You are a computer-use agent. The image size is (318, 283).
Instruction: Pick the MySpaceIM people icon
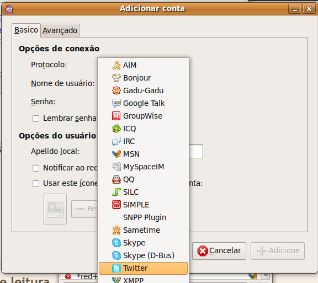coord(116,167)
